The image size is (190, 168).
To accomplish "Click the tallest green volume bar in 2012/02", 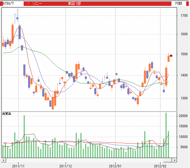I will 166,135.
